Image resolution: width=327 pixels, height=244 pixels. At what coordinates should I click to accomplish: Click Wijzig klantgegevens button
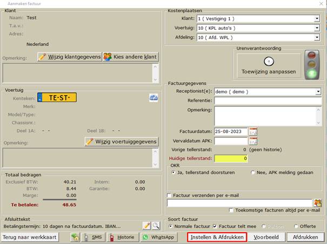click(70, 57)
